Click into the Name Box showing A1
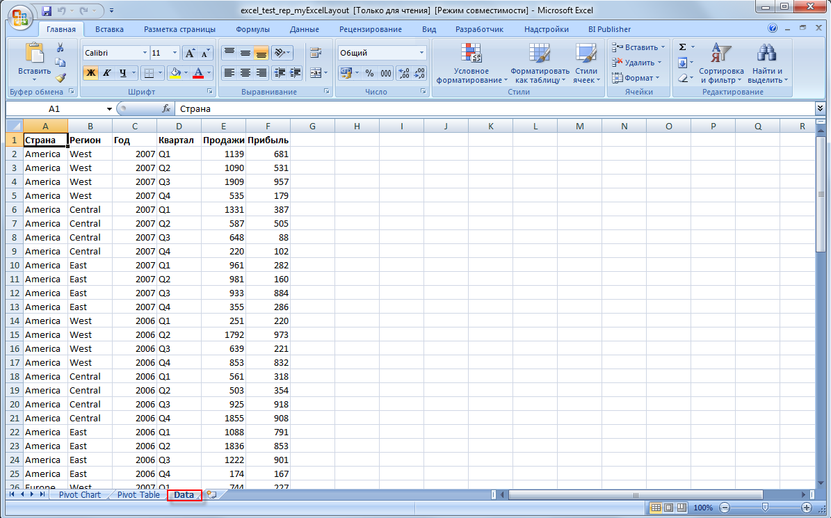 (54, 108)
